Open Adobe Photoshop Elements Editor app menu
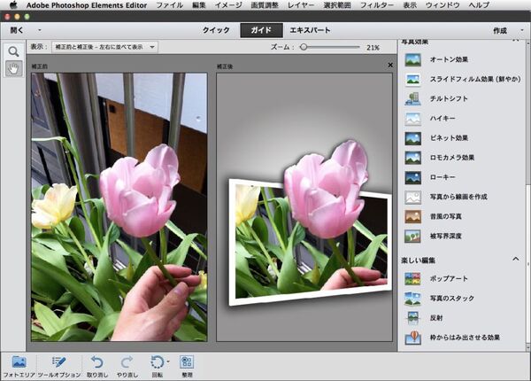Image resolution: width=531 pixels, height=381 pixels. (x=87, y=5)
